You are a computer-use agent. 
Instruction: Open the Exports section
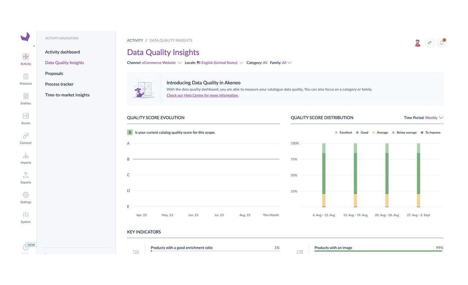(x=26, y=178)
